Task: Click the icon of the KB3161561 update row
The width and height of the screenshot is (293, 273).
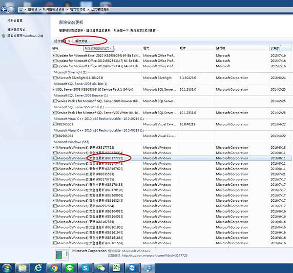Action: point(54,243)
